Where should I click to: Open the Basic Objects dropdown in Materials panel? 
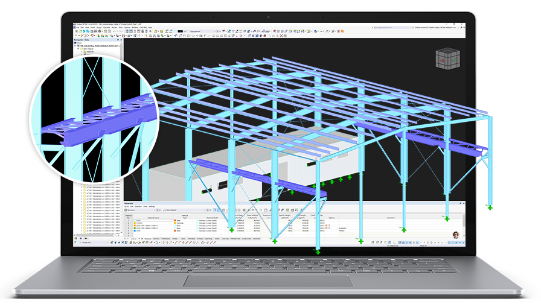point(205,211)
